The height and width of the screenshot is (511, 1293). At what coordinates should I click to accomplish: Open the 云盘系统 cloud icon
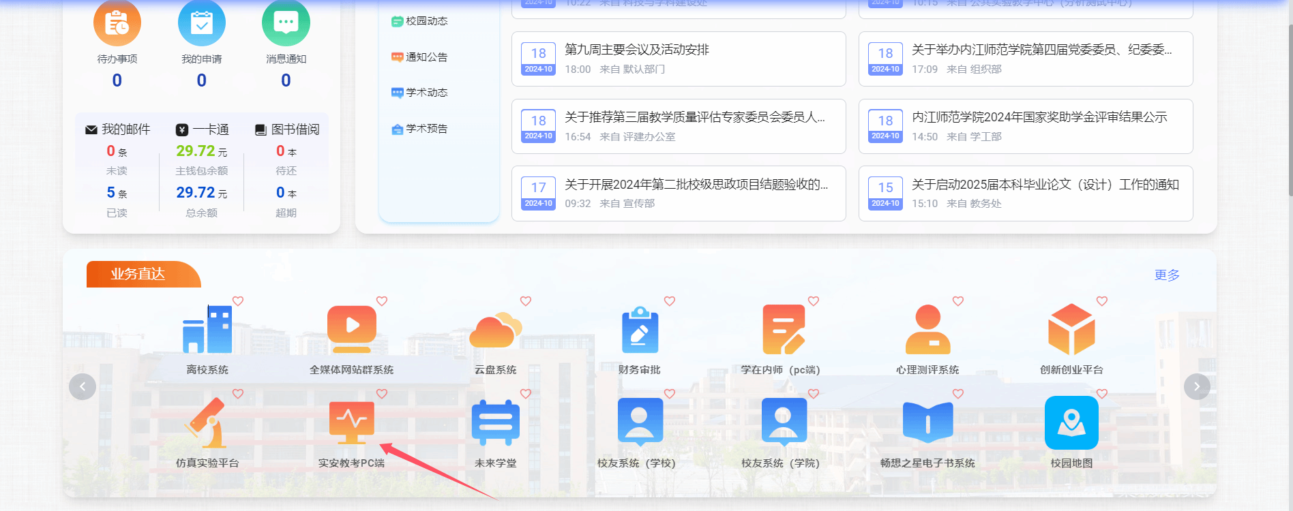(x=495, y=330)
